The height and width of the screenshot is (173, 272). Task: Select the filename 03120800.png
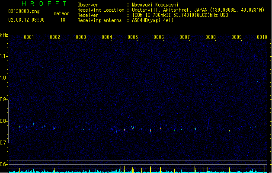24,11
